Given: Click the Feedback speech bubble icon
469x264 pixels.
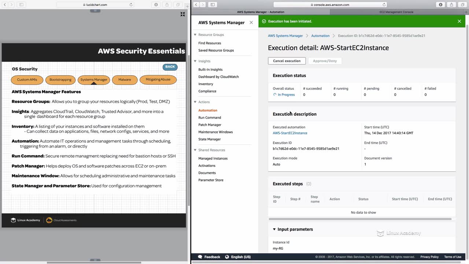Looking at the screenshot, I should (200, 257).
